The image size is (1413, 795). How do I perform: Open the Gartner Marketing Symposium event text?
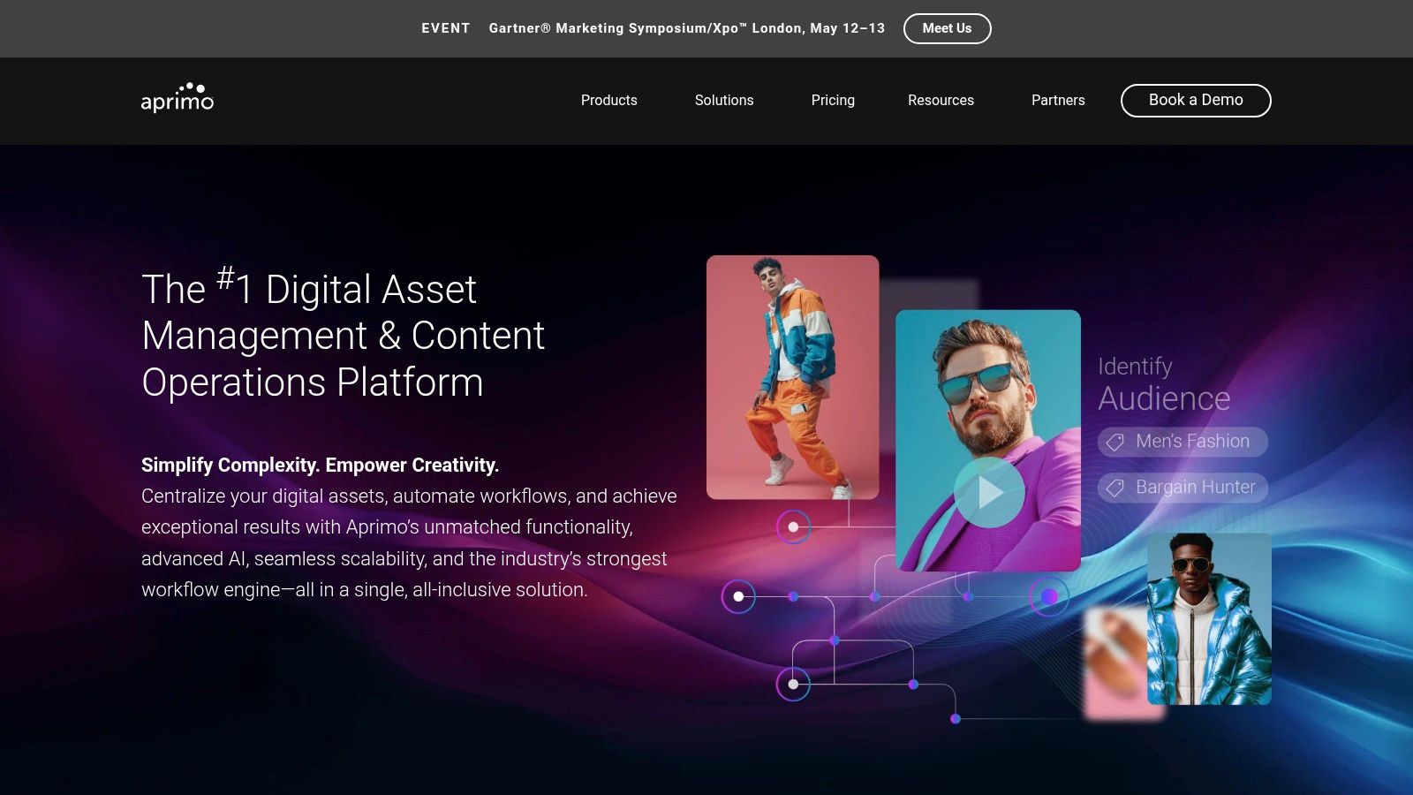click(687, 28)
